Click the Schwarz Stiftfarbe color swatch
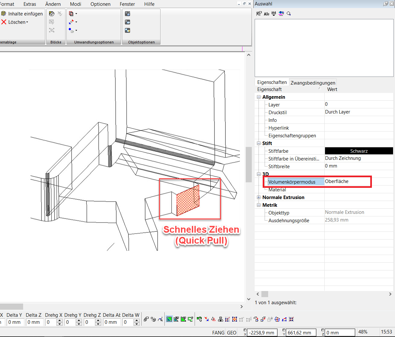Viewport: 395px width, 337px height. 359,151
